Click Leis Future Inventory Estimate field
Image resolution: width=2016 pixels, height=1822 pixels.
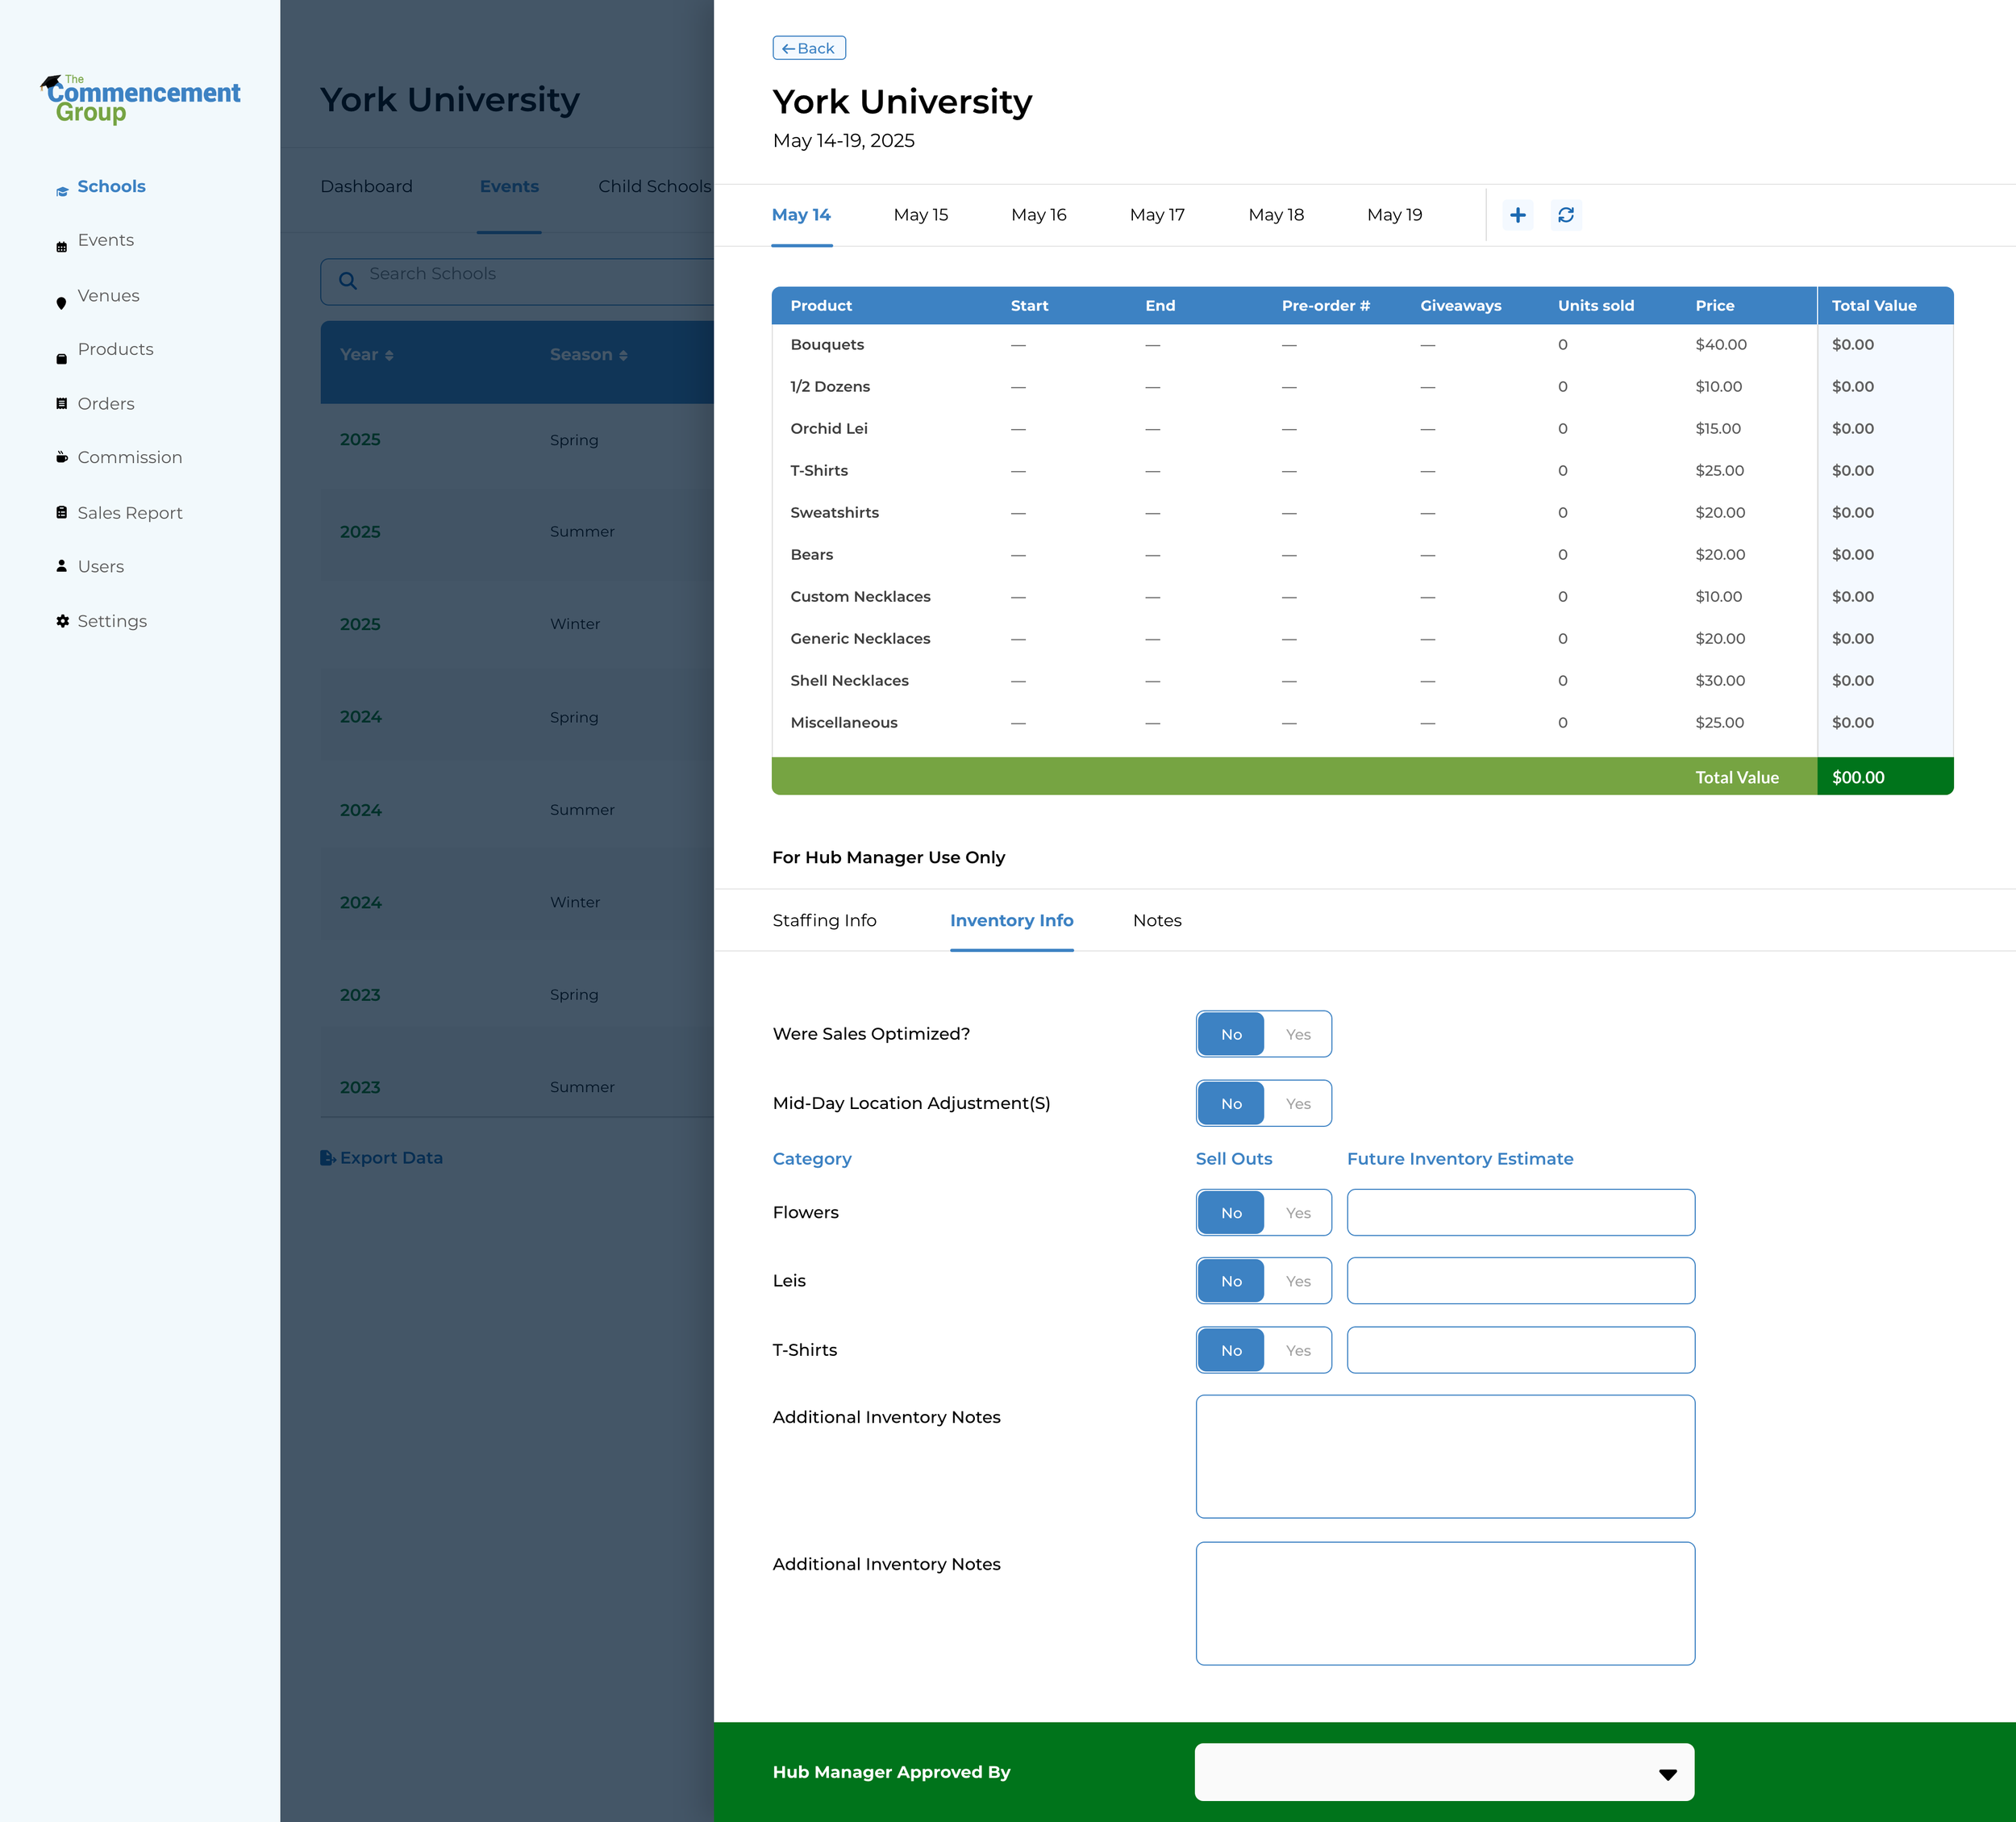(1520, 1281)
